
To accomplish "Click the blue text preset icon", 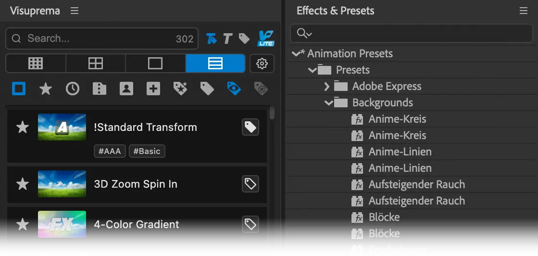I will (x=212, y=38).
